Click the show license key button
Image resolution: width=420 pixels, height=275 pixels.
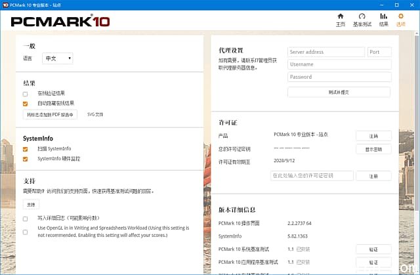coord(373,149)
